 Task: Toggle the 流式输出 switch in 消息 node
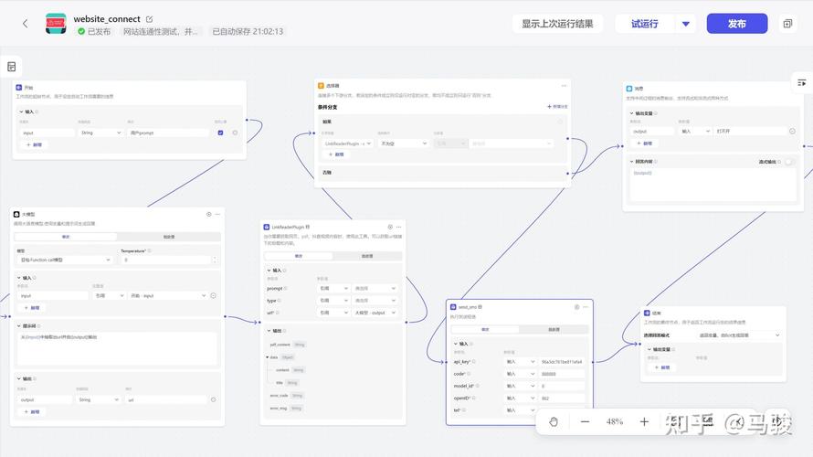coord(788,162)
